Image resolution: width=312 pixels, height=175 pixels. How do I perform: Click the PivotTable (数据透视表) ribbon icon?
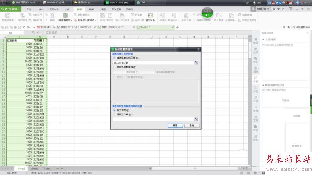(x=8, y=16)
